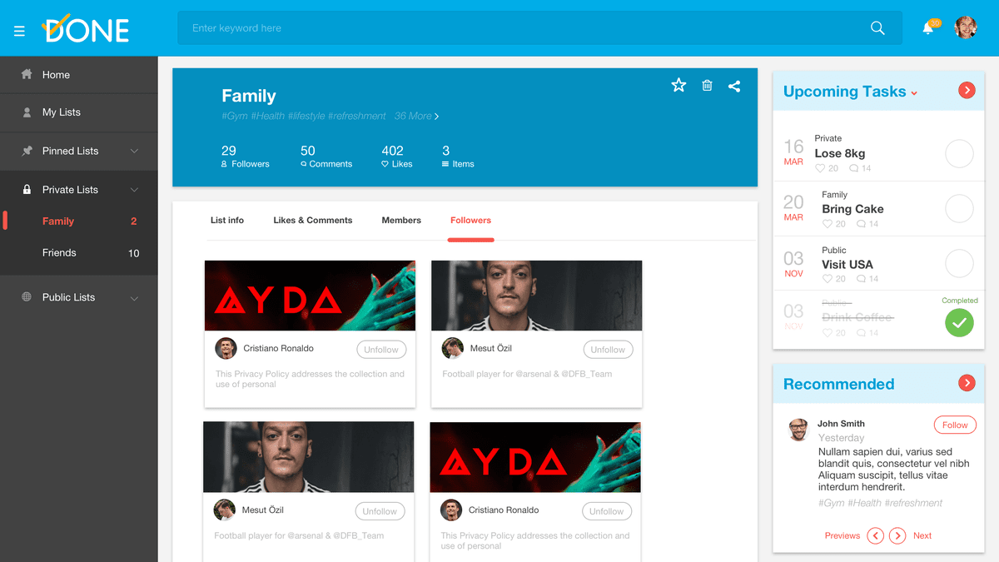
Task: Mark Lose 8kg task as complete
Action: [x=959, y=154]
